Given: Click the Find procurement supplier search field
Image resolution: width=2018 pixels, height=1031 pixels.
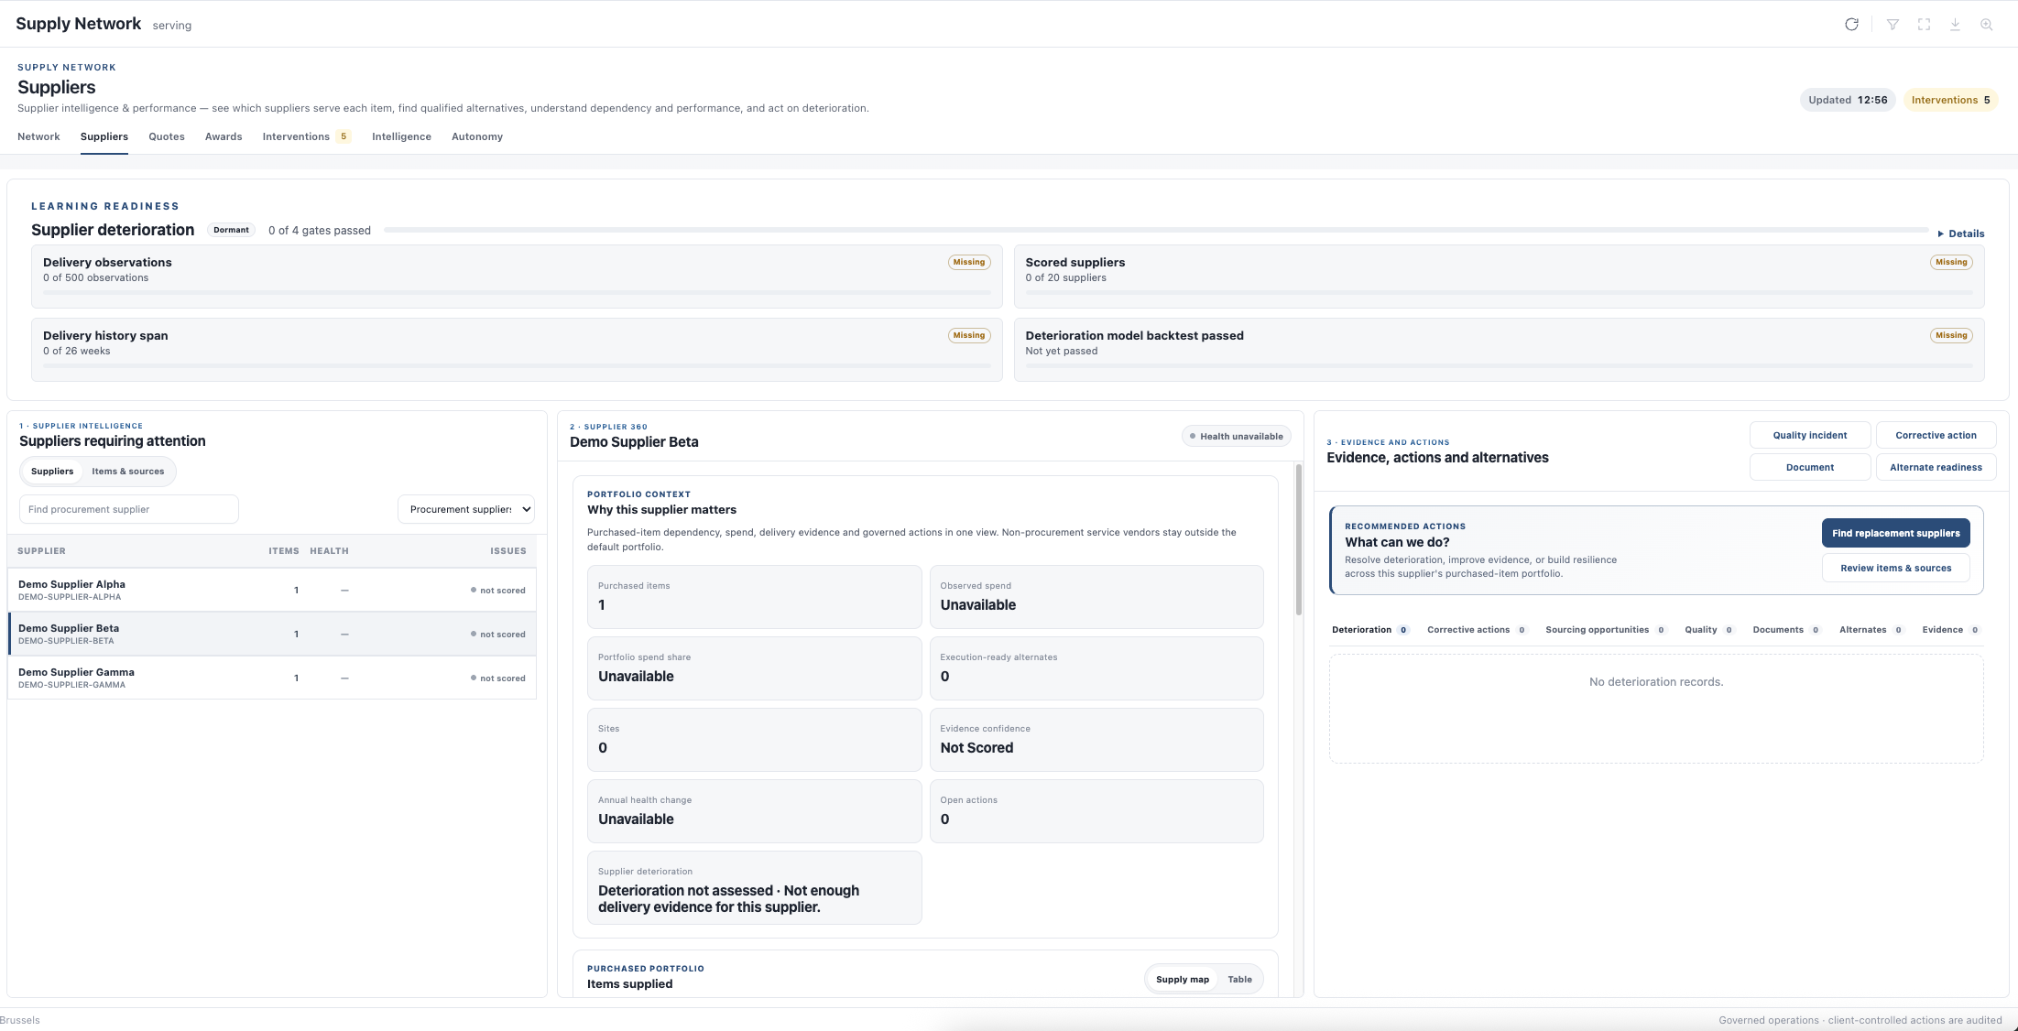Looking at the screenshot, I should click(129, 509).
